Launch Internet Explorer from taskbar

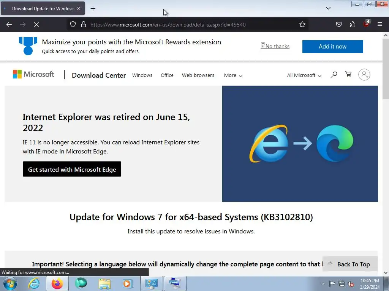pyautogui.click(x=34, y=283)
